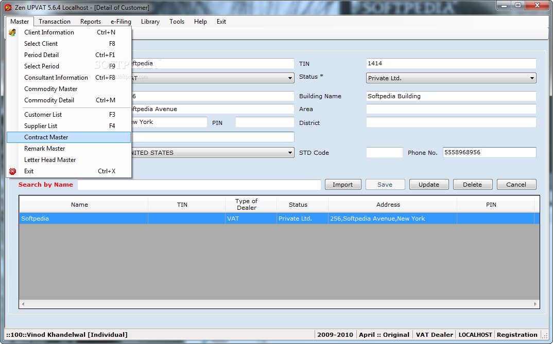Open the Tools menu
553x344 pixels.
[x=177, y=22]
